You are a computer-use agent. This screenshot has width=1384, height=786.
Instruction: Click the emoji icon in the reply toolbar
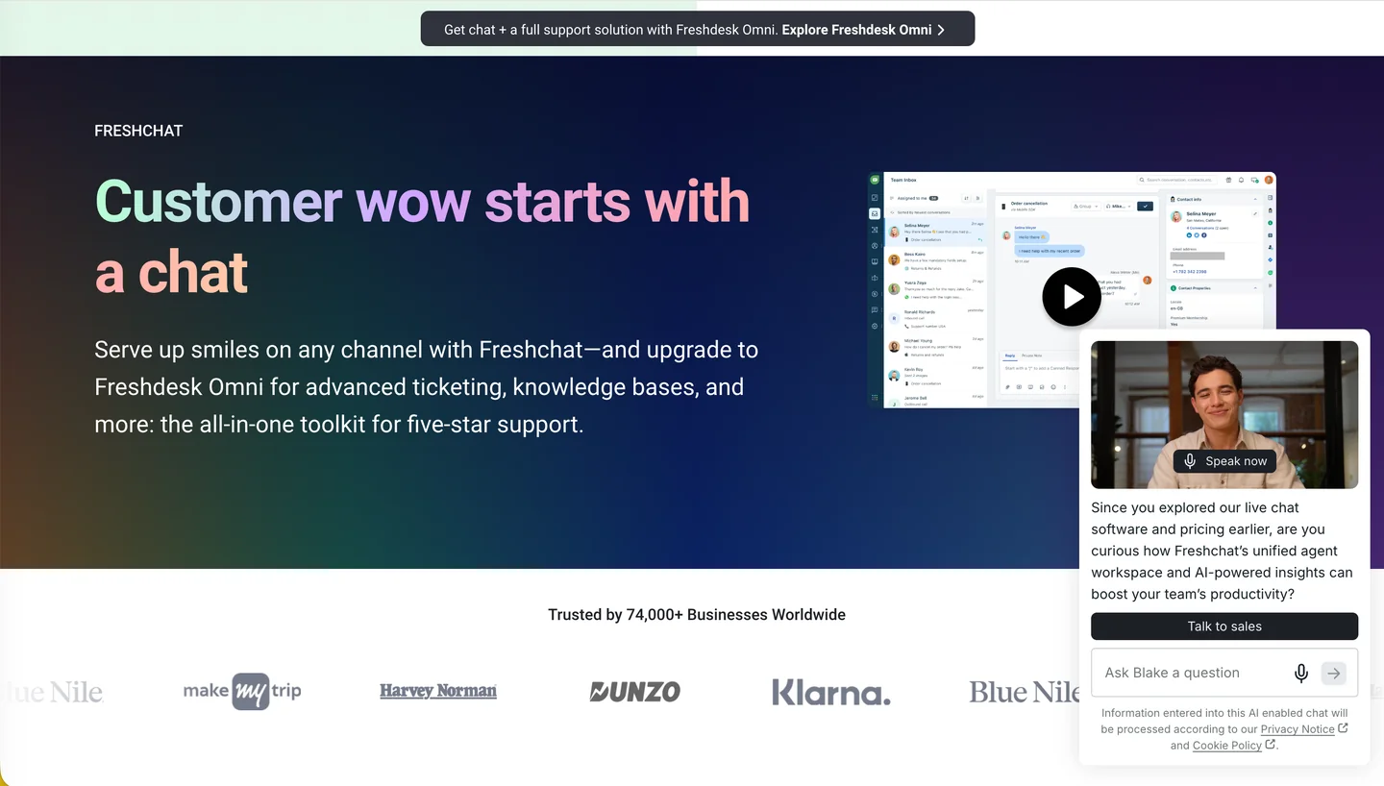coord(1053,387)
